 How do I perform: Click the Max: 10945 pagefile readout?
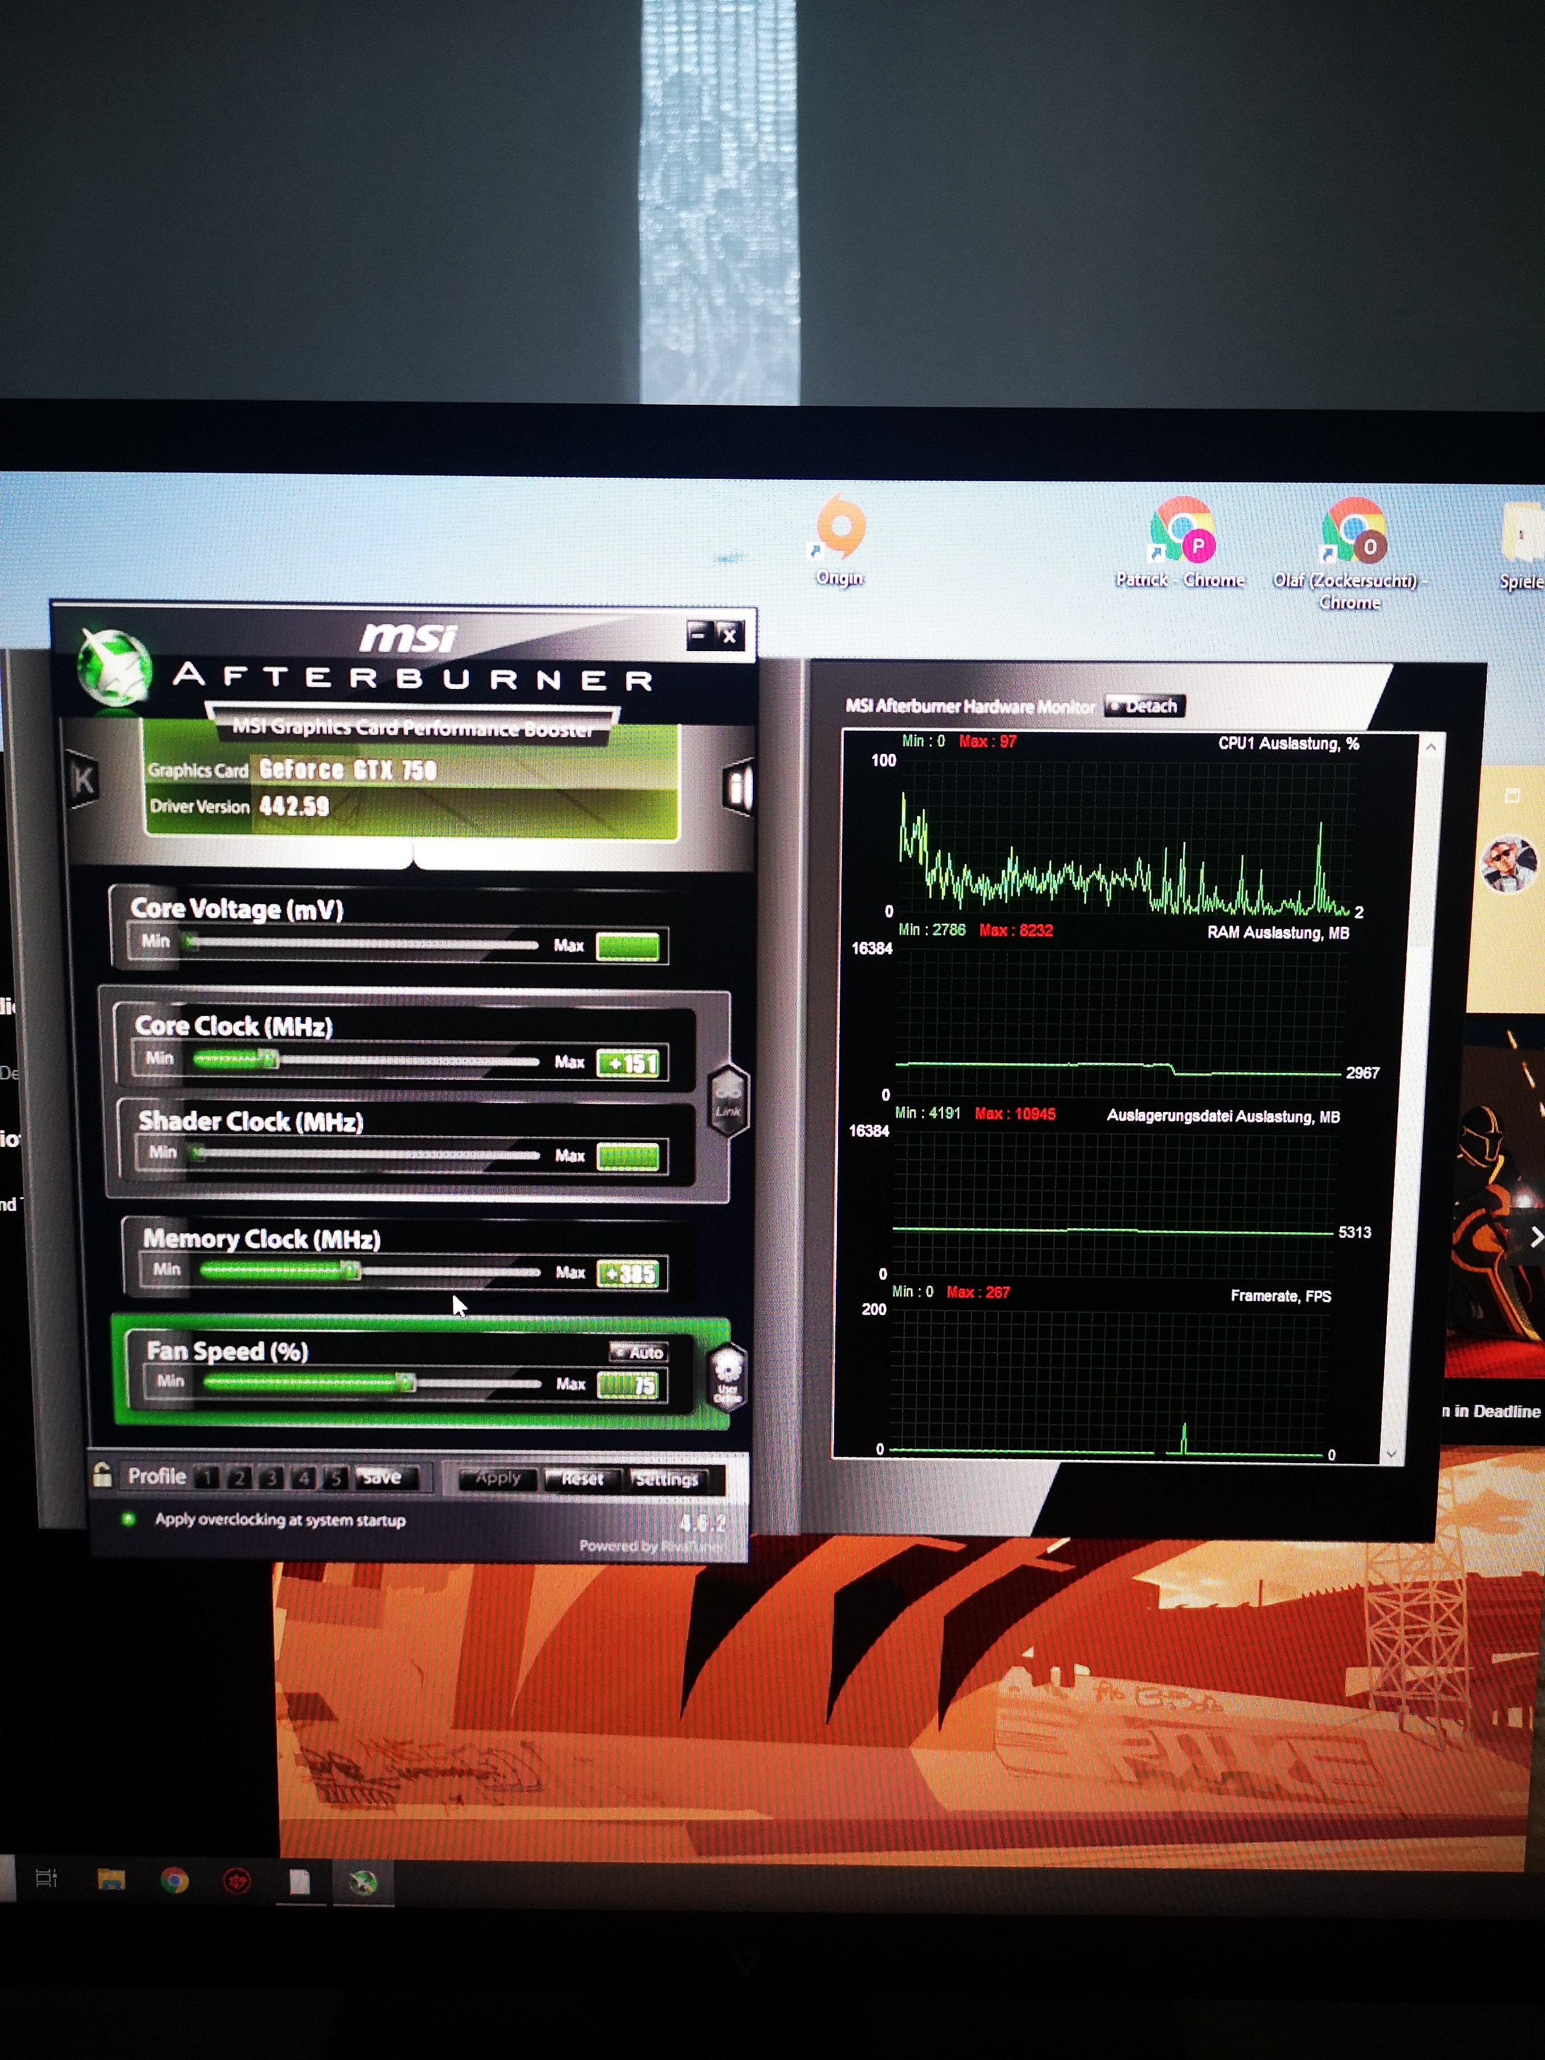tap(1015, 1114)
